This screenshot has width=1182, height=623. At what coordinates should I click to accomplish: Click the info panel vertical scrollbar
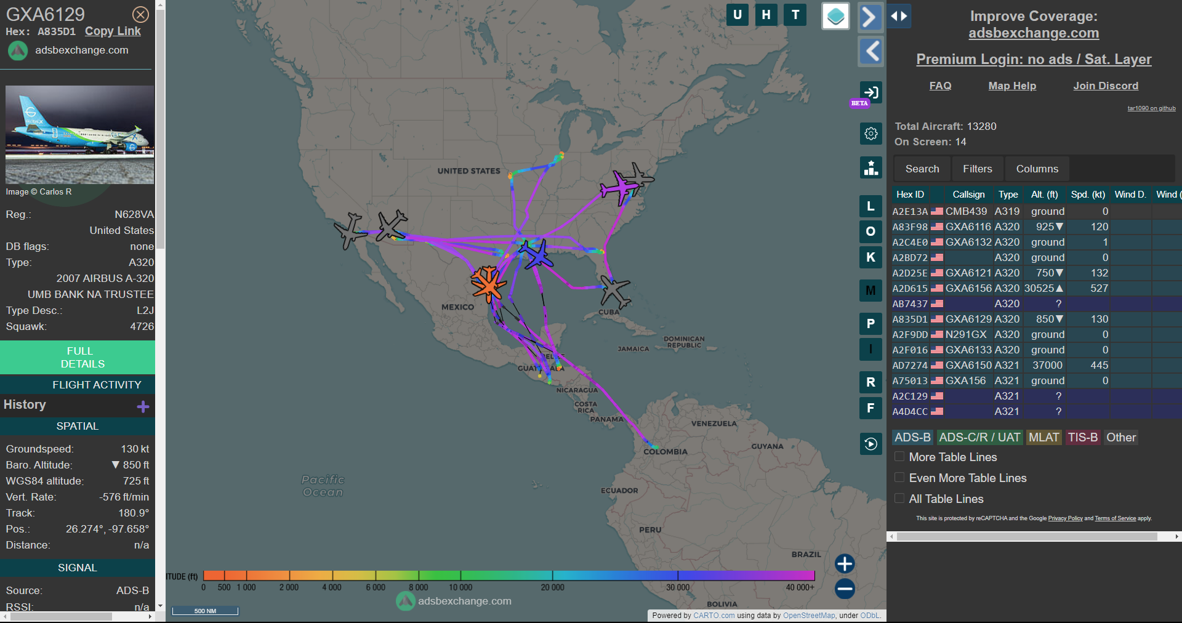click(x=160, y=129)
